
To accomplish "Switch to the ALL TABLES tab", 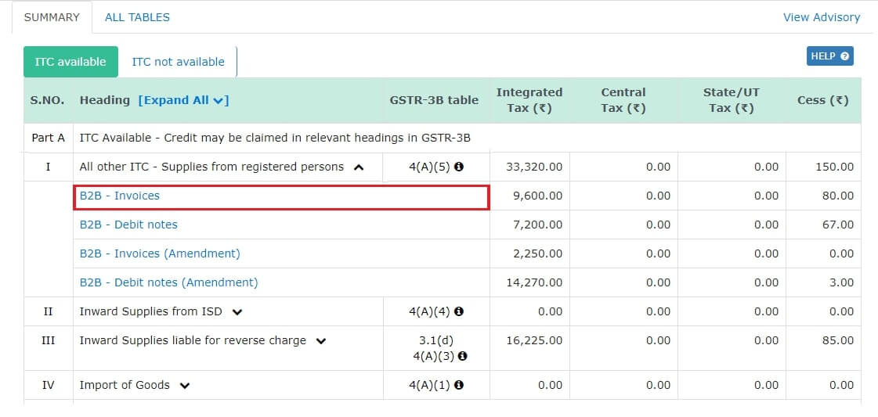I will [x=137, y=17].
